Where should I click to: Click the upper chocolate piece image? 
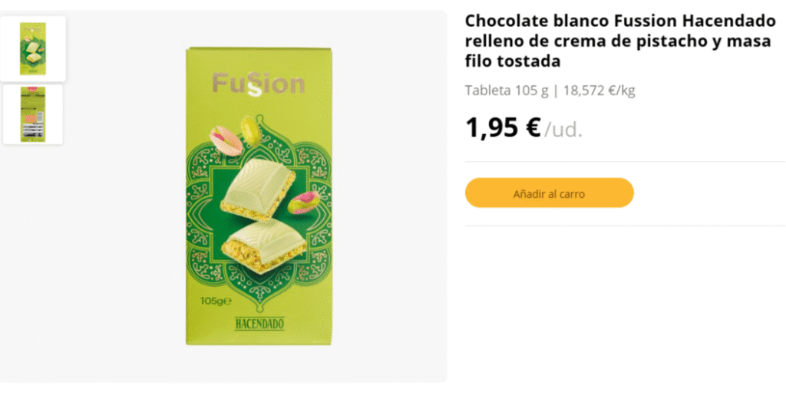click(x=256, y=187)
